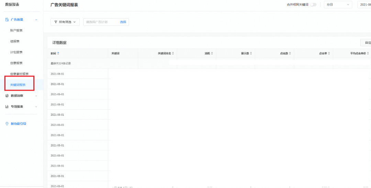371x188 pixels.
Task: Click the 详细数据 section title
Action: (59, 43)
